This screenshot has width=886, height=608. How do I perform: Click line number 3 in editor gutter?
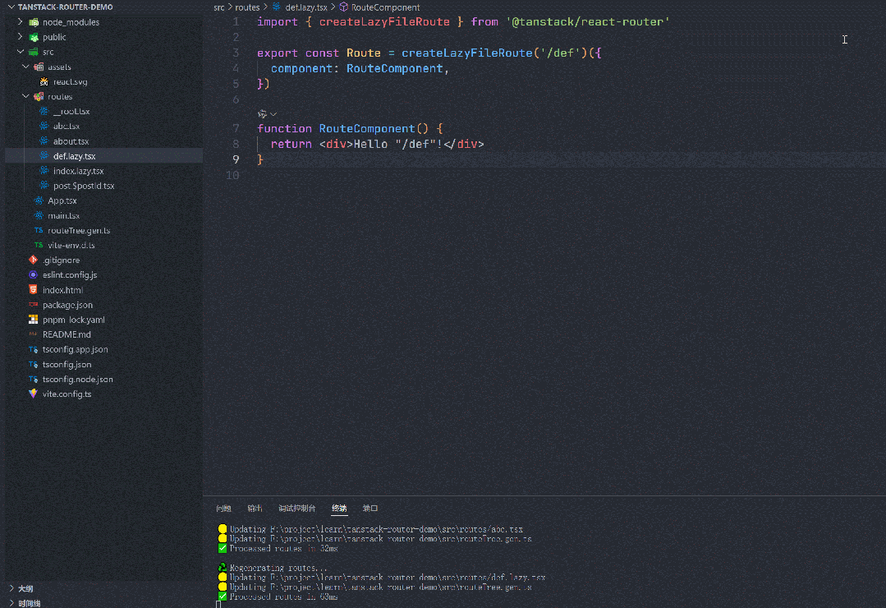[x=236, y=53]
